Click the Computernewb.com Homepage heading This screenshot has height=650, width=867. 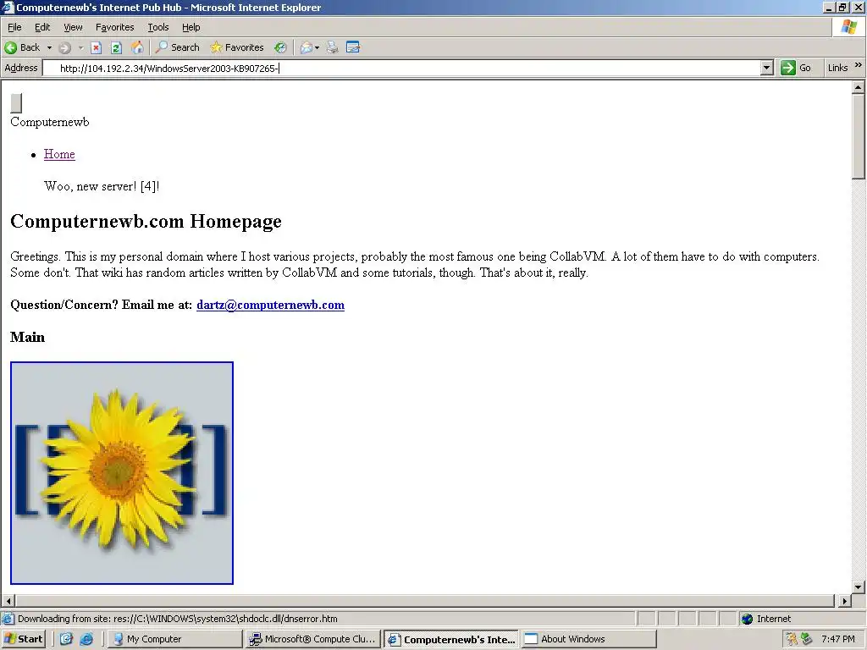(x=146, y=221)
